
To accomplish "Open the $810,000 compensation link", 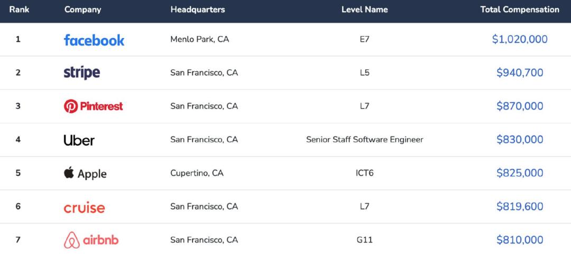I will pos(520,240).
